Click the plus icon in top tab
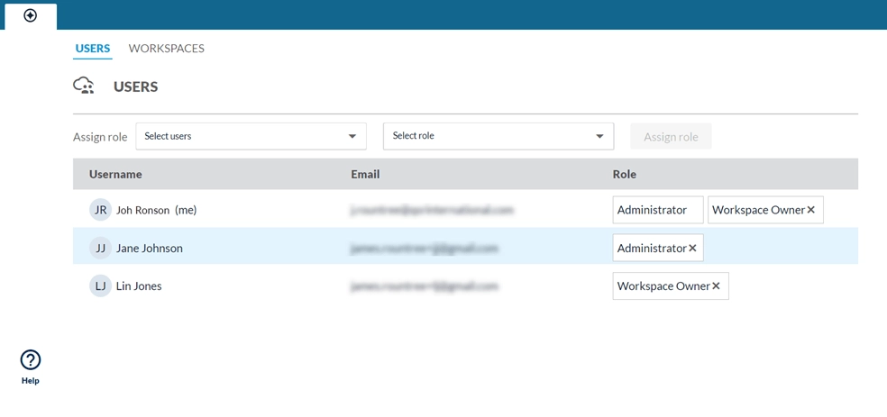This screenshot has height=417, width=887. pos(31,15)
